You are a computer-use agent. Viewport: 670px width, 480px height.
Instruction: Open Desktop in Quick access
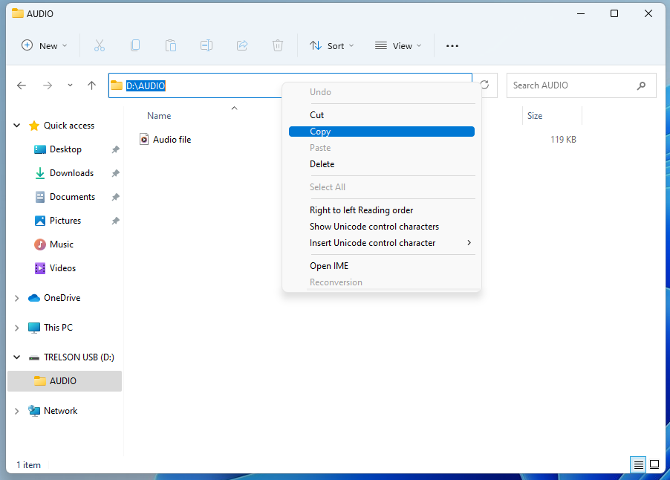click(x=65, y=149)
